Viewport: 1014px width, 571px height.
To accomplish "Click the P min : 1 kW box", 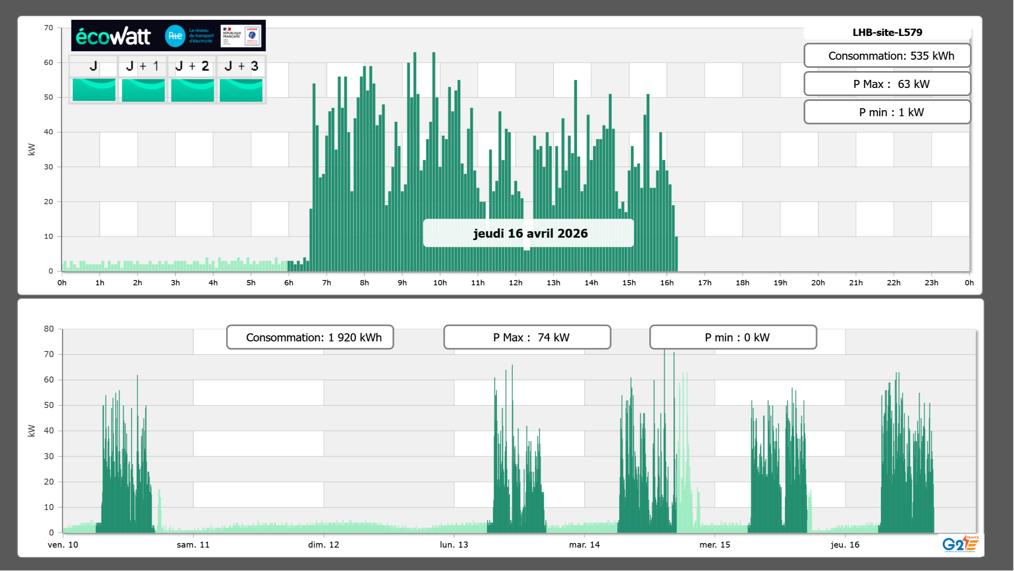I will click(x=887, y=112).
